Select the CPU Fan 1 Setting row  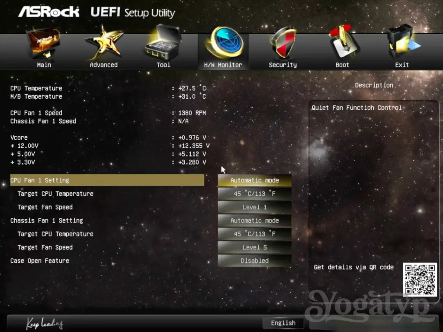pyautogui.click(x=107, y=180)
